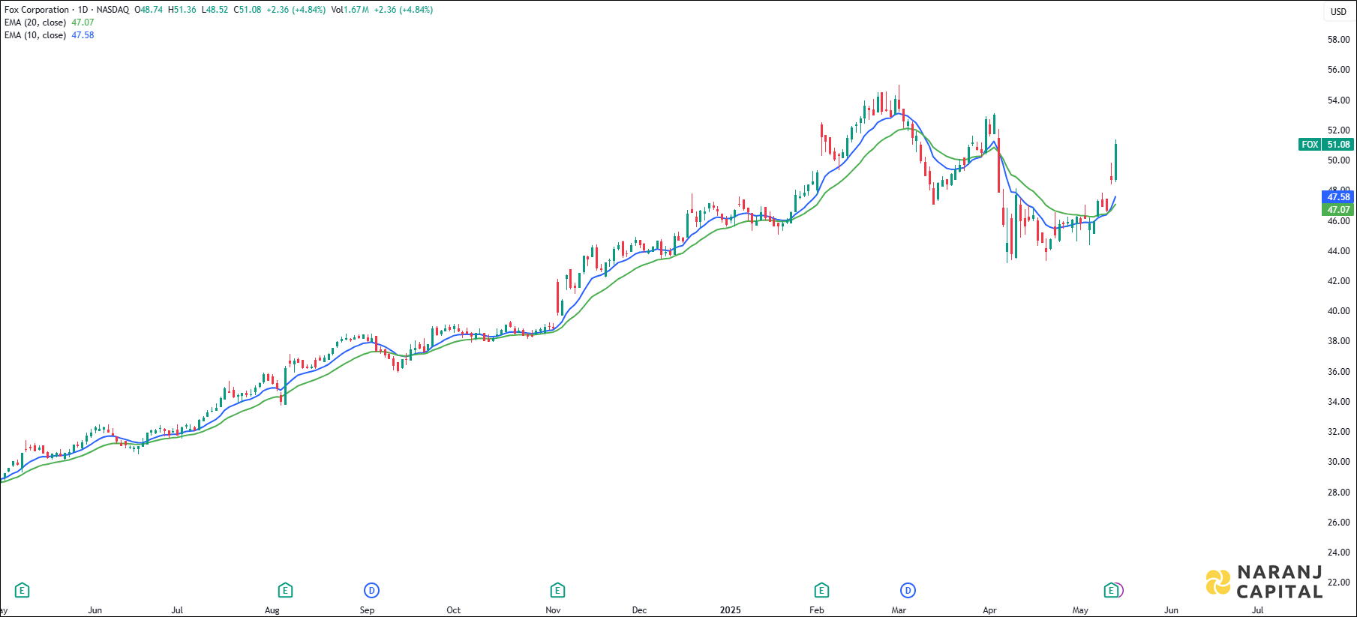
Task: Open the USD currency selector
Action: [x=1339, y=11]
